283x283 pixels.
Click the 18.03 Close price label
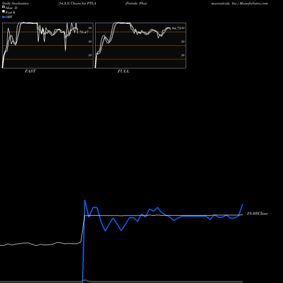point(258,213)
